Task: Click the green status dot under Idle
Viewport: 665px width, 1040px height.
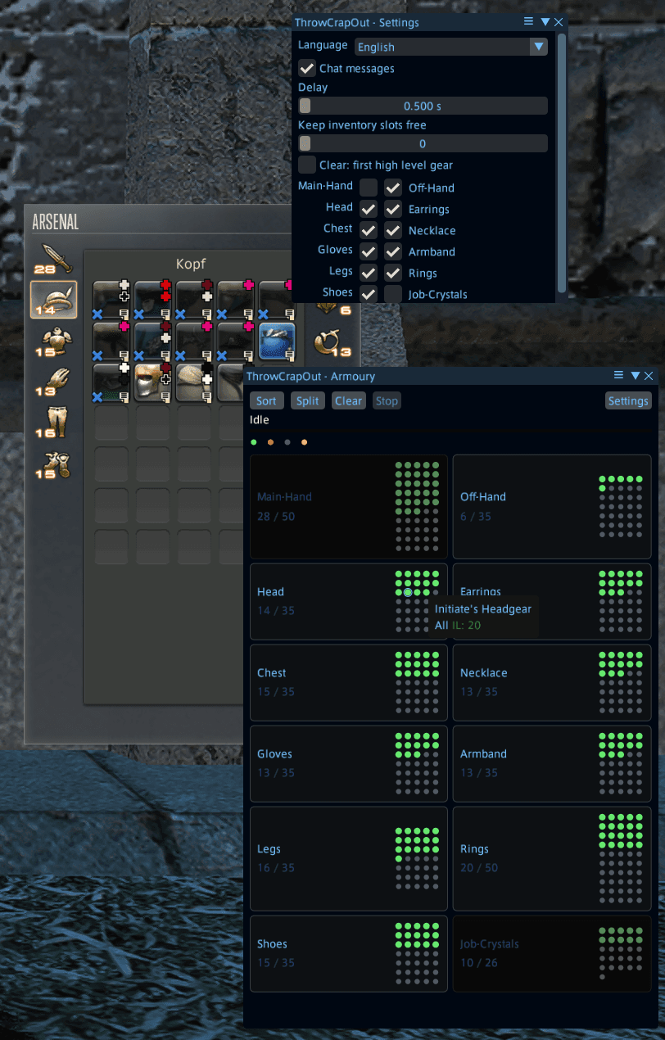Action: (254, 442)
